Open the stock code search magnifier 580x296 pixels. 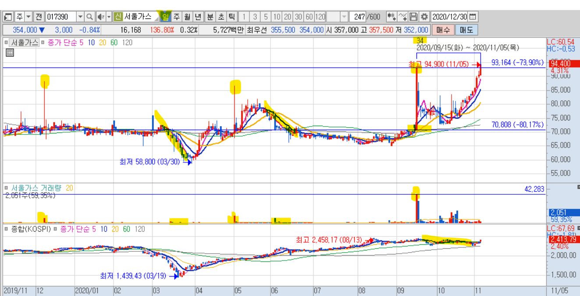[89, 17]
